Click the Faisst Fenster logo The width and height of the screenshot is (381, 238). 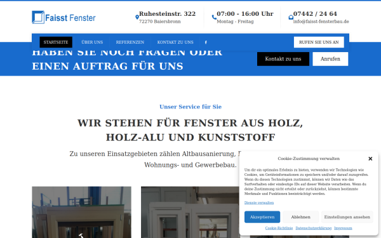[x=63, y=17]
